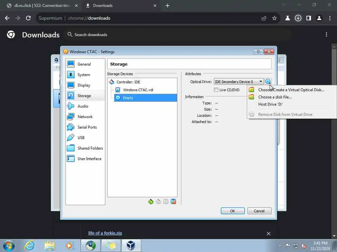Open the USB settings category
The image size is (337, 252).
[85, 137]
